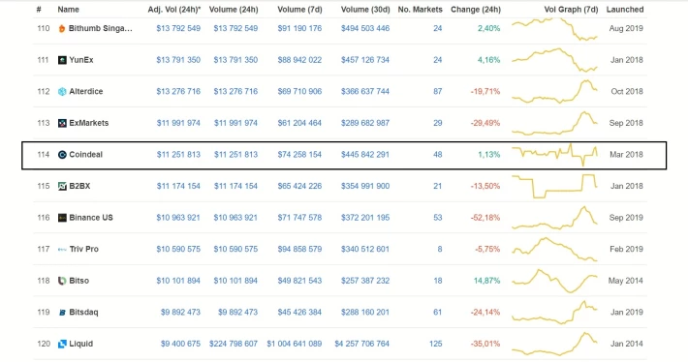Open the Alterdice exchange link
688x362 pixels.
click(86, 92)
